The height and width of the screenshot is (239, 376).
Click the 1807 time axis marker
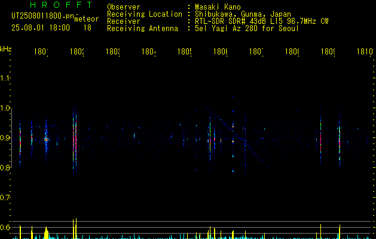(256, 52)
